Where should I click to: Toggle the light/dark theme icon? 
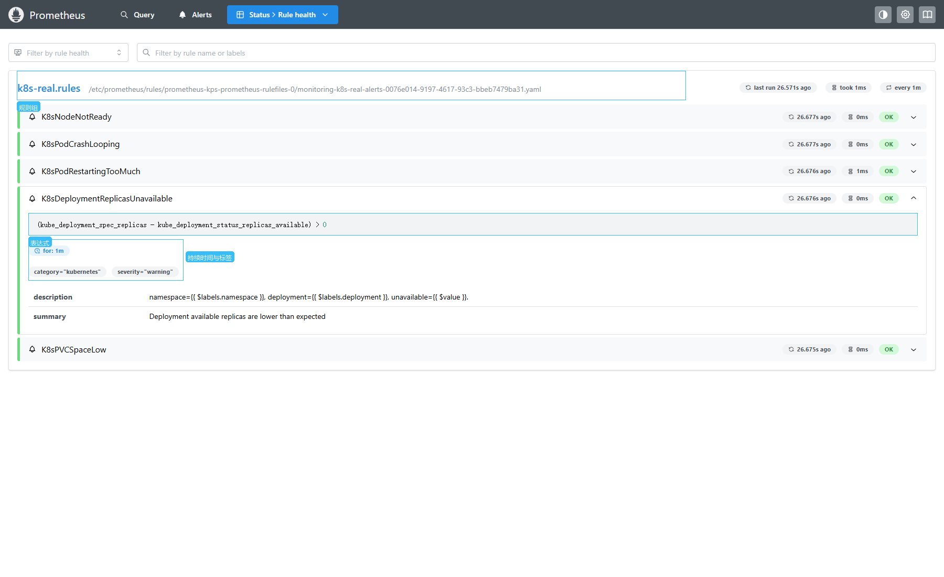click(883, 15)
